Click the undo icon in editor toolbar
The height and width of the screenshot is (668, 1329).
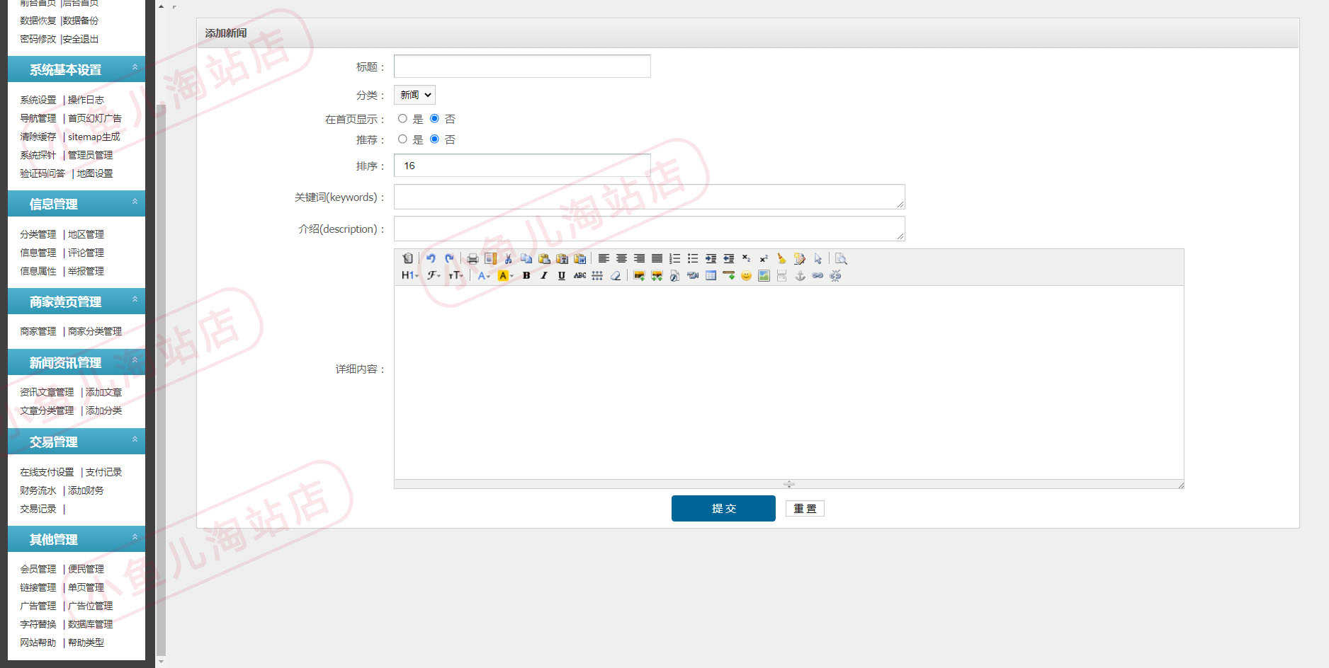pyautogui.click(x=430, y=258)
